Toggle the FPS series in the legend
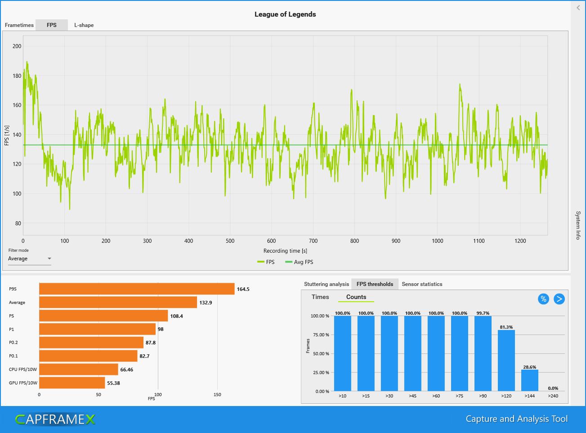This screenshot has height=433, width=586. [266, 262]
